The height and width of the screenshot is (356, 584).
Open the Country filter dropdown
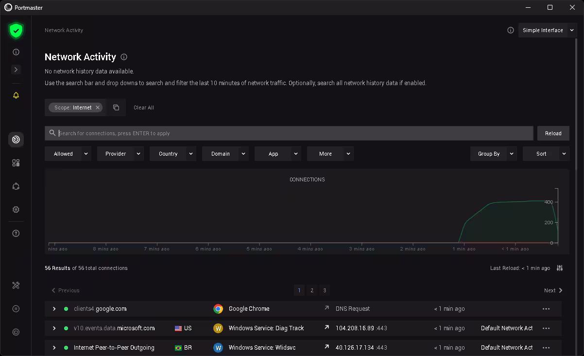click(x=173, y=154)
